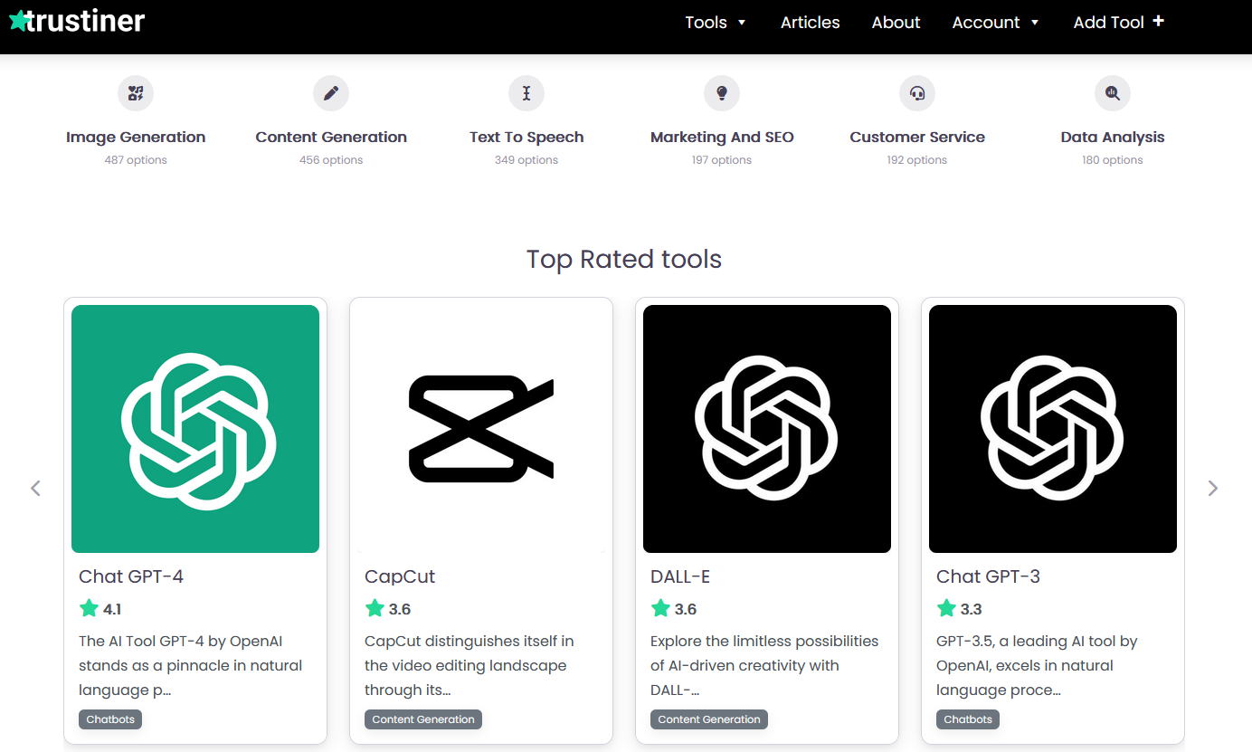The image size is (1252, 752).
Task: Show previous top rated tools
Action: (x=36, y=488)
